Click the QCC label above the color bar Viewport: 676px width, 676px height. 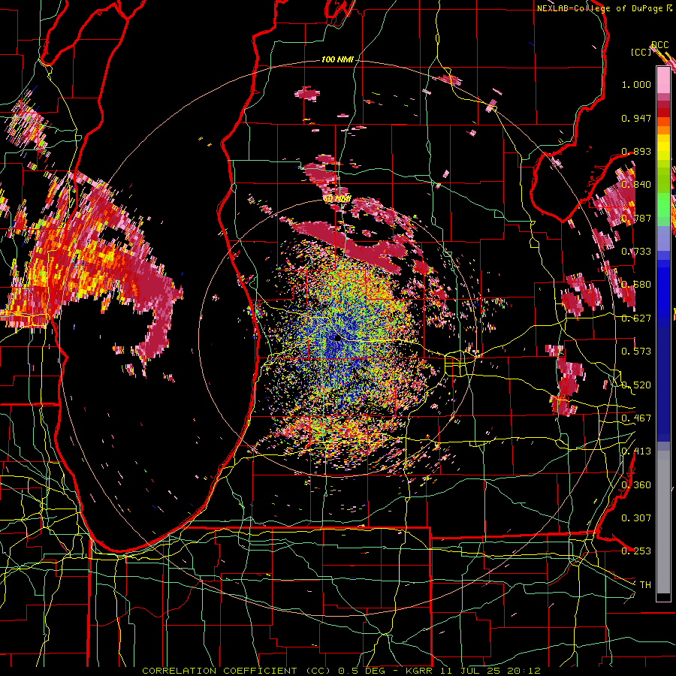pos(659,45)
